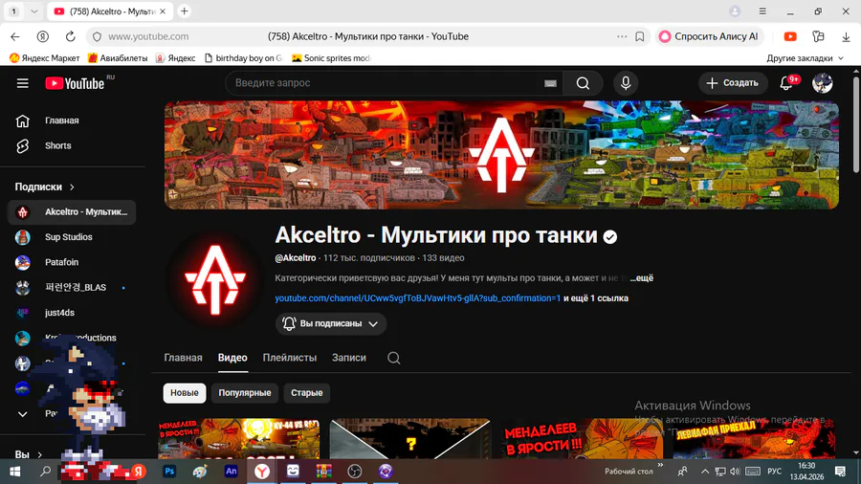The image size is (861, 484).
Task: Open the Яндекс Маркет bookmark
Action: [44, 58]
